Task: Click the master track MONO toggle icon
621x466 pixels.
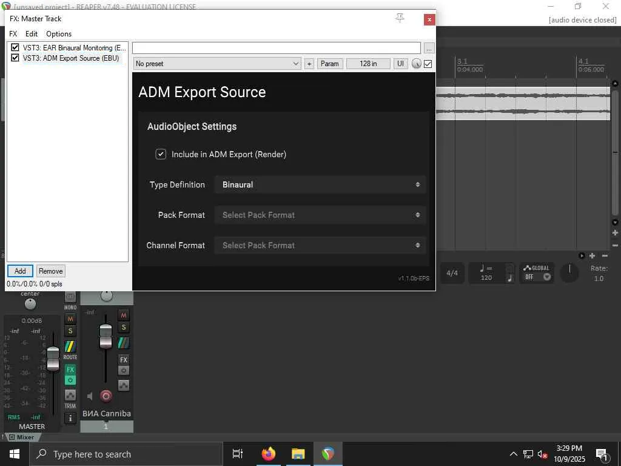Action: click(x=70, y=296)
